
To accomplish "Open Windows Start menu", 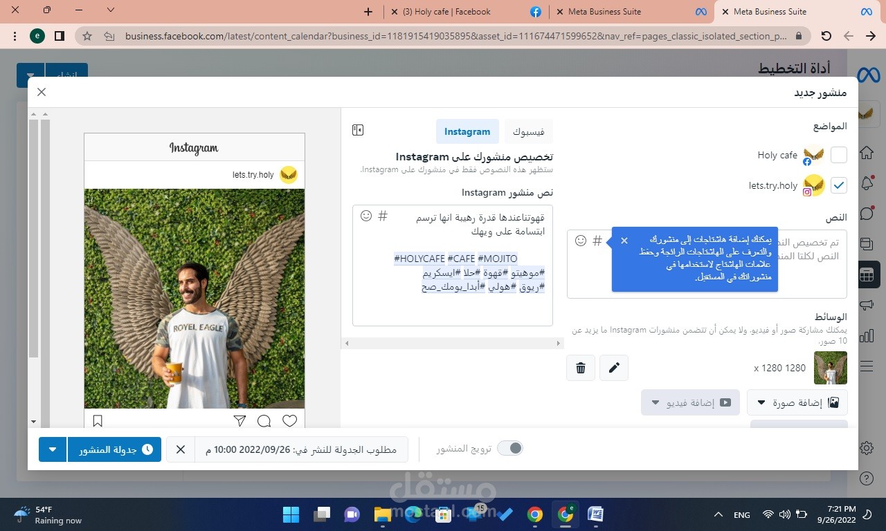I will [291, 514].
